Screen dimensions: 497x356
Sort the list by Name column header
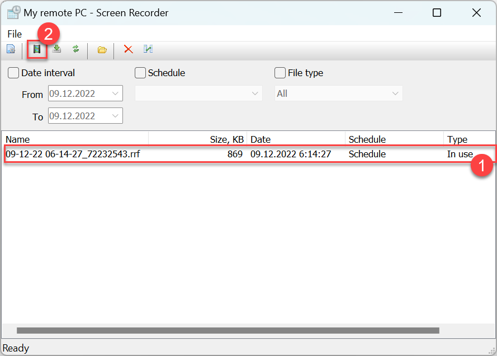coord(75,139)
